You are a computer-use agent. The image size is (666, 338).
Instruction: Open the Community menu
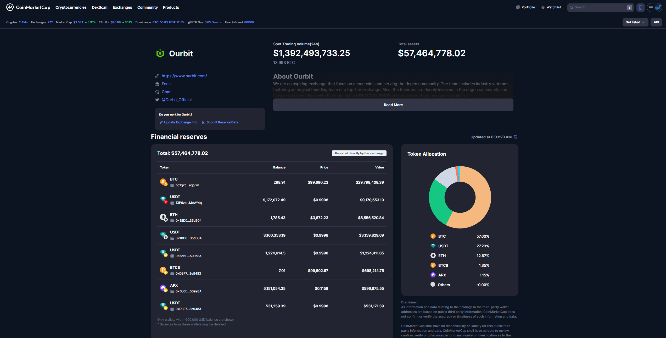click(148, 7)
